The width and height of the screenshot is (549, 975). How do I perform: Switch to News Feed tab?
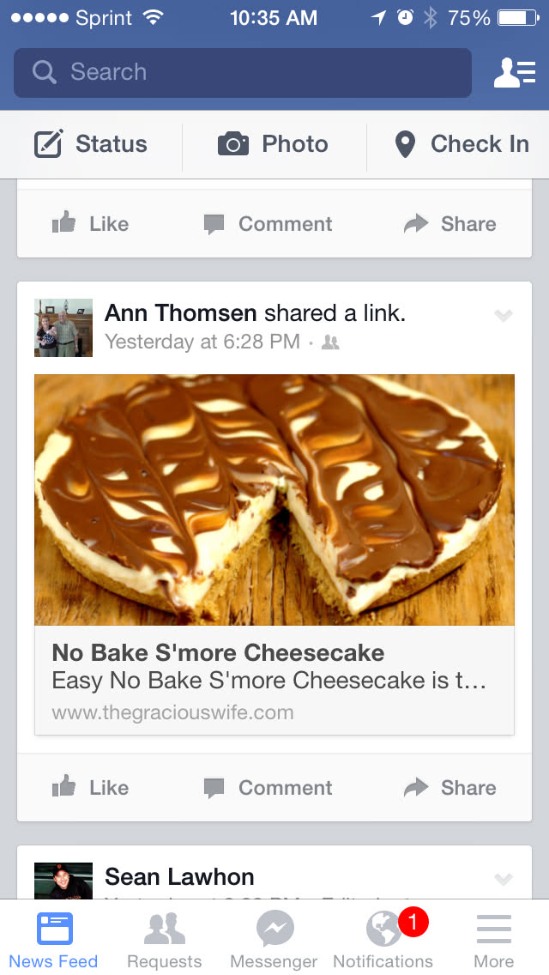54,939
